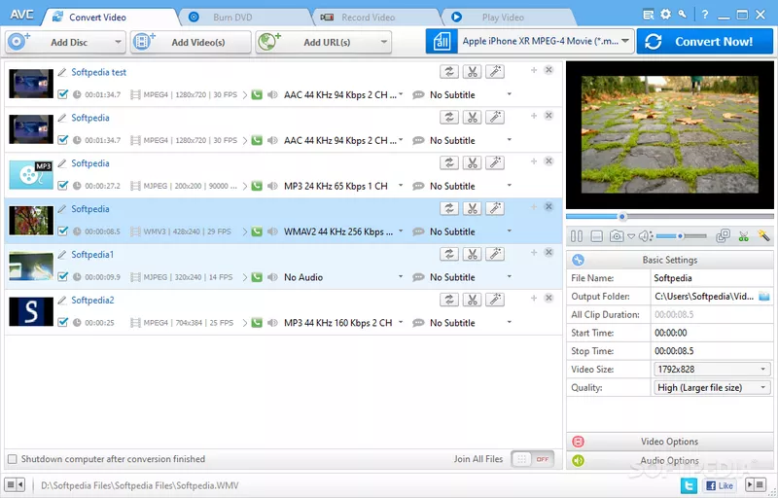Click the Basic Settings header
Viewport: 778px width, 498px height.
tap(670, 260)
